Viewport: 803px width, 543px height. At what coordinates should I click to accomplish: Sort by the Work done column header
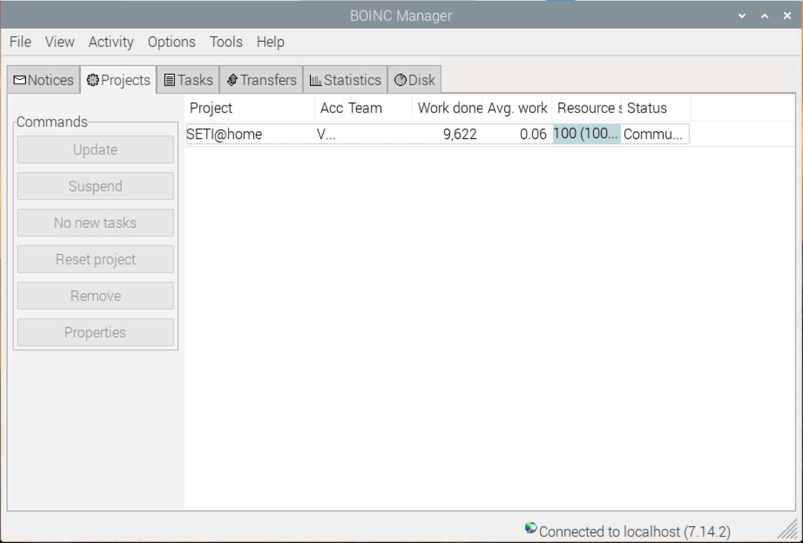447,108
